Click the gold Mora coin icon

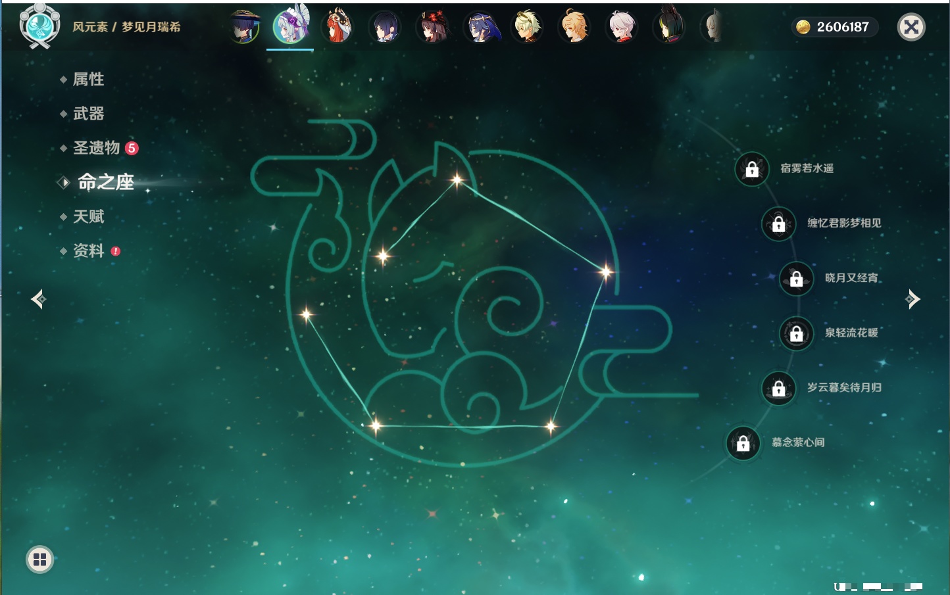(x=803, y=27)
